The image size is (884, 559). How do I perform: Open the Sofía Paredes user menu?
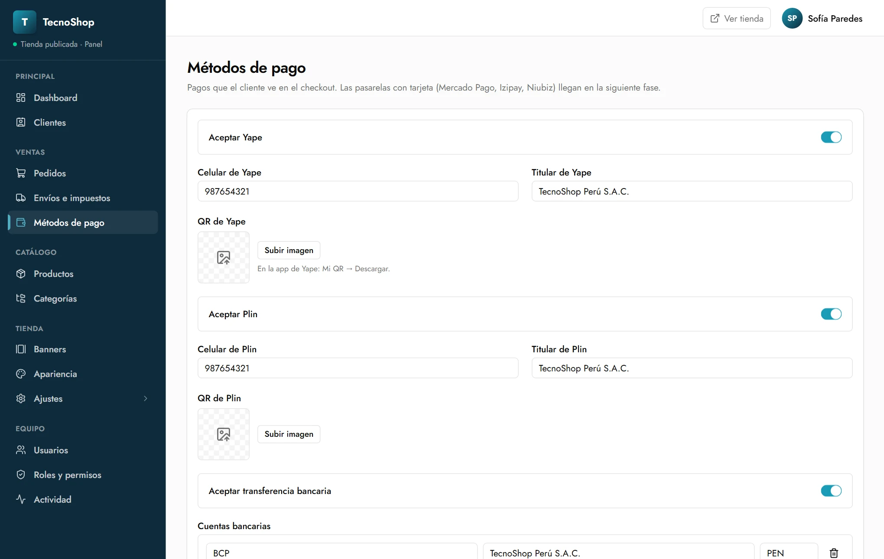(x=822, y=18)
